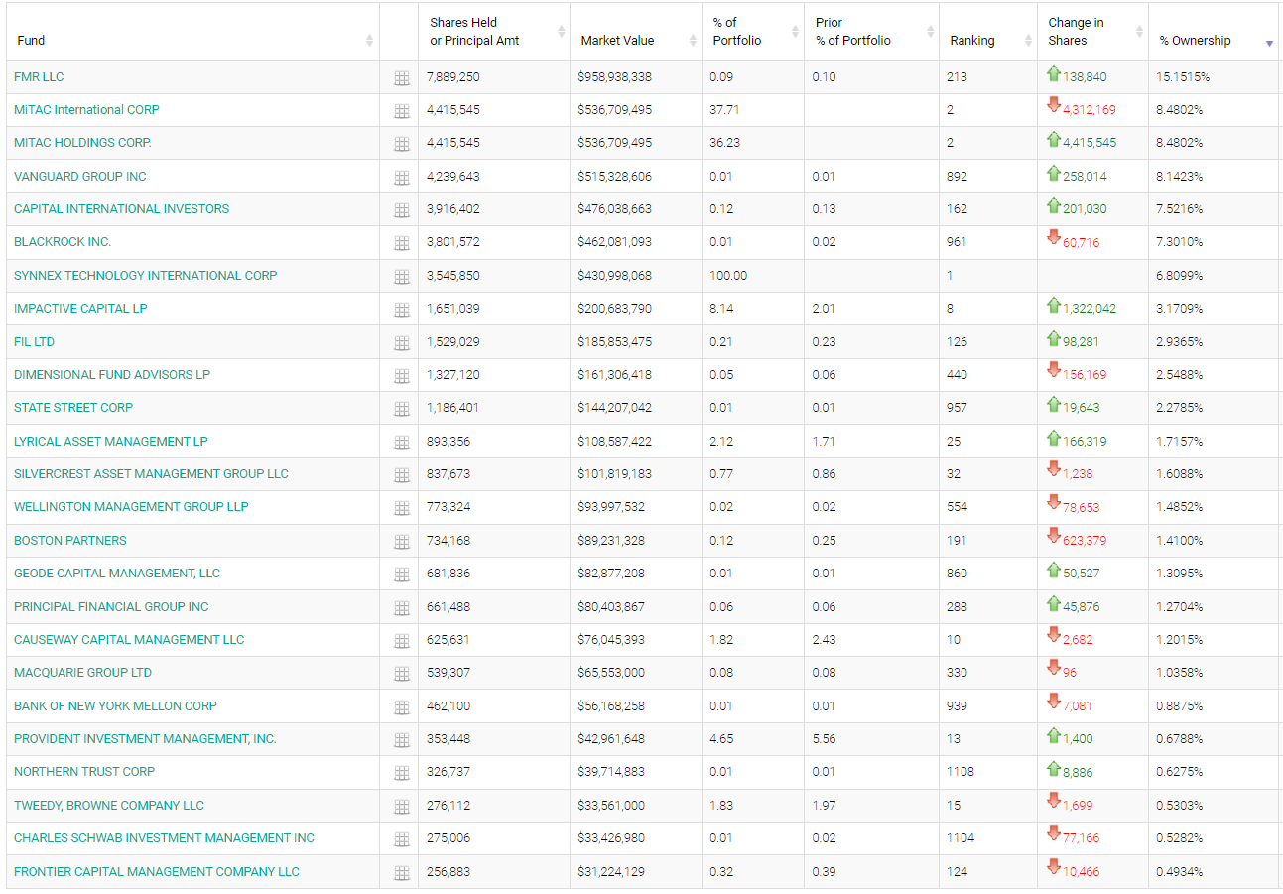
Task: Open CAPITAL INTERNATIONAL INVESTORS fund link
Action: 122,209
